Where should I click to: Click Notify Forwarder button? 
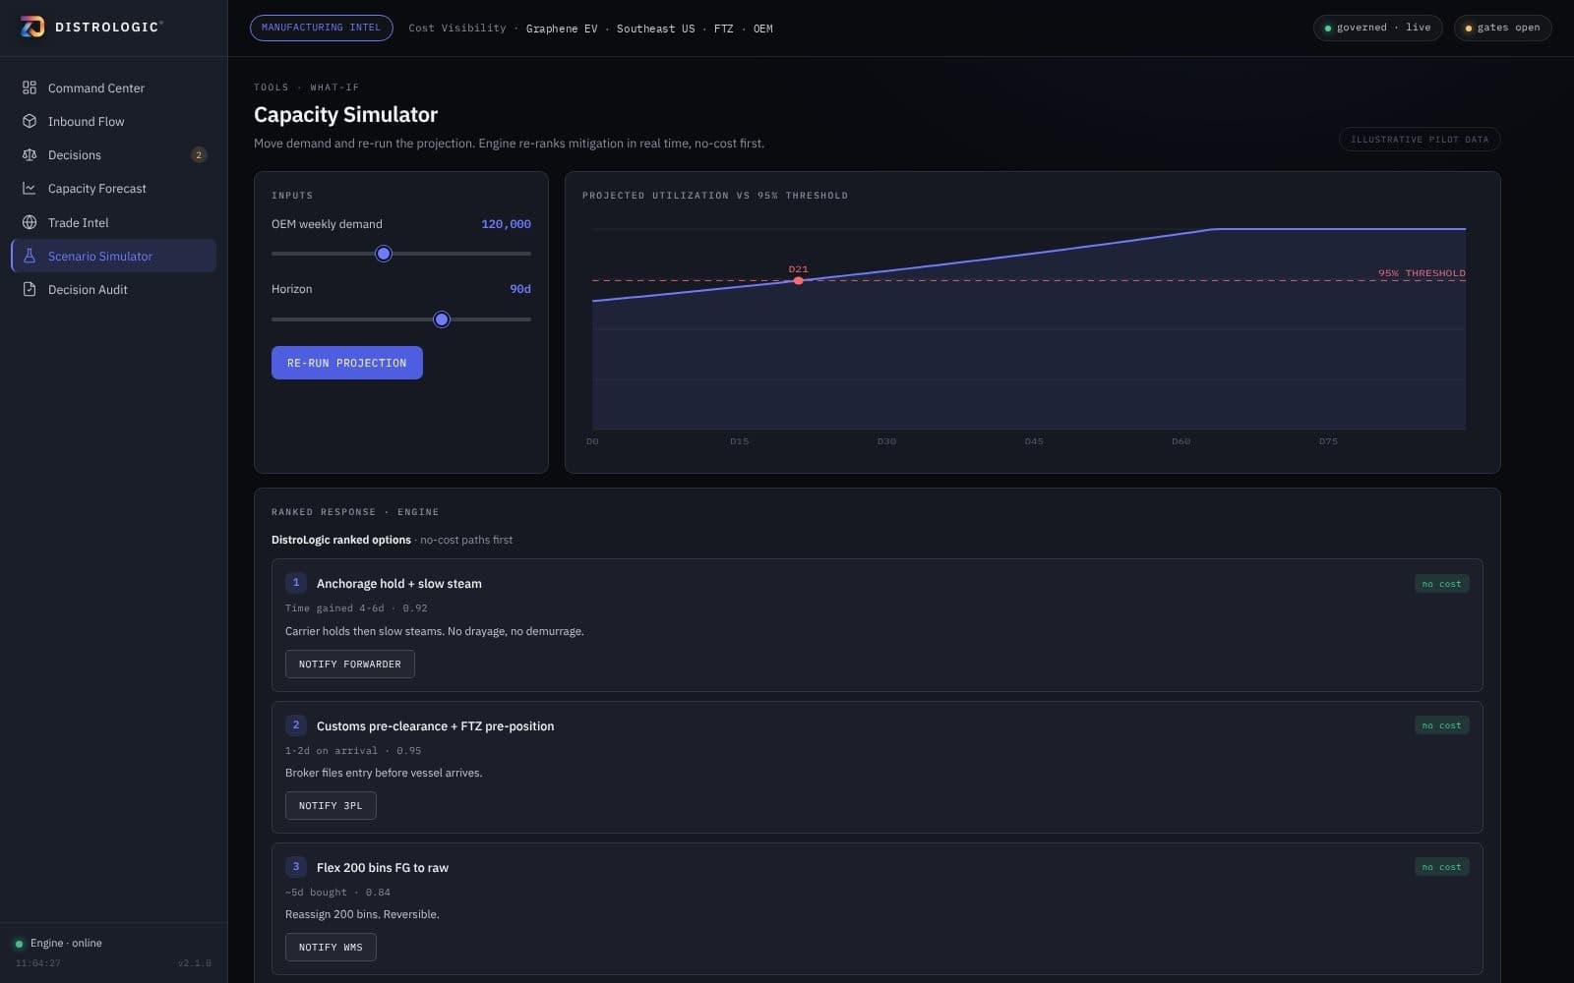coord(350,664)
